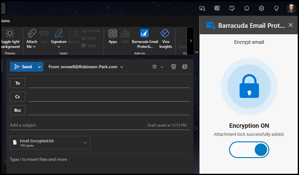Open OneNote feed icon

tap(217, 8)
